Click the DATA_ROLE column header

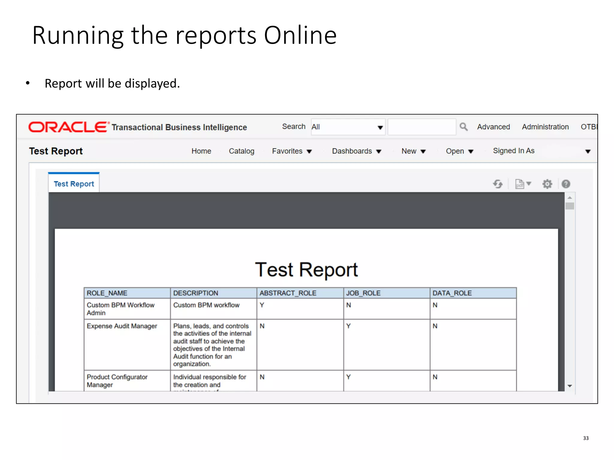coord(473,293)
